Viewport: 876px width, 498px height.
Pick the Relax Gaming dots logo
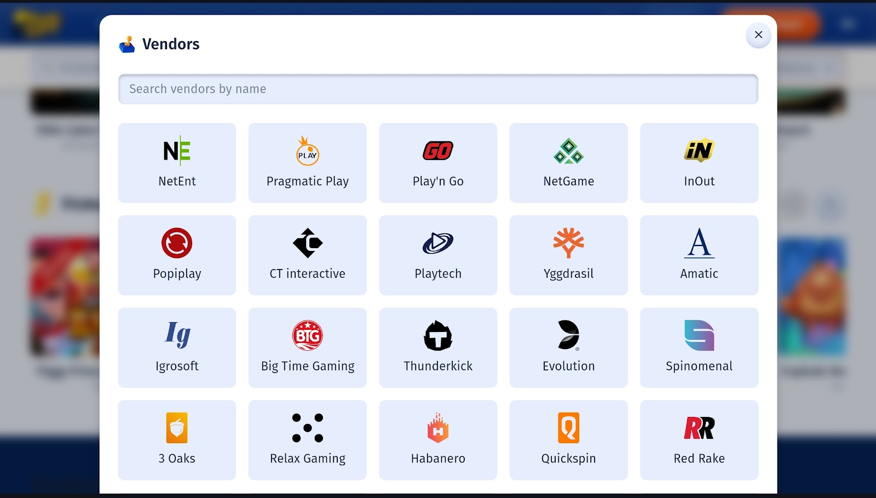pos(308,428)
